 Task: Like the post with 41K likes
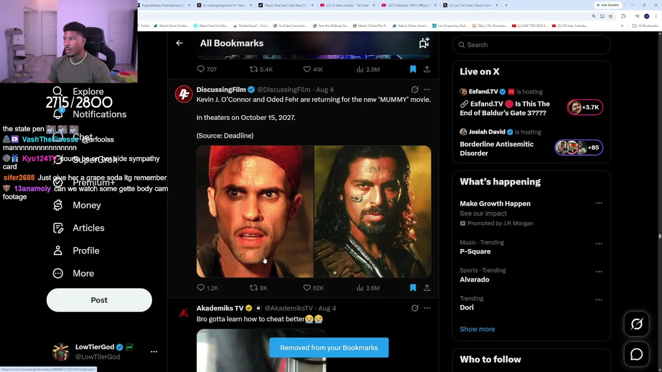[313, 69]
